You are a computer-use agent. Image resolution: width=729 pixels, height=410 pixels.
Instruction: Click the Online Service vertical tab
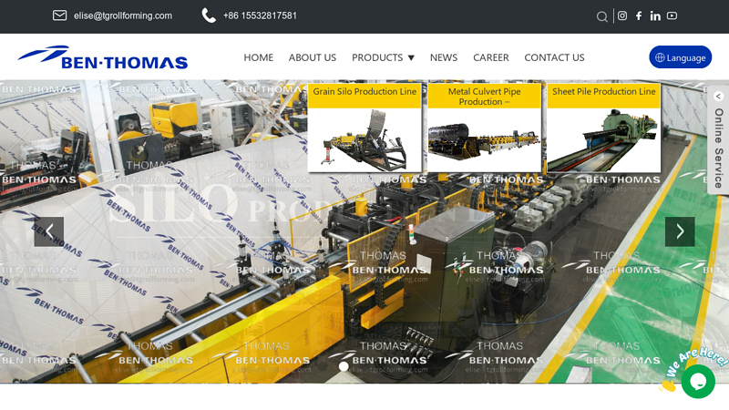pyautogui.click(x=718, y=148)
